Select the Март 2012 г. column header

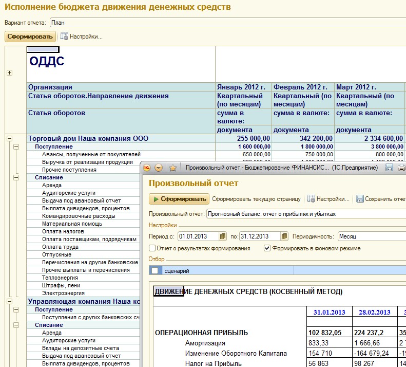pos(370,87)
